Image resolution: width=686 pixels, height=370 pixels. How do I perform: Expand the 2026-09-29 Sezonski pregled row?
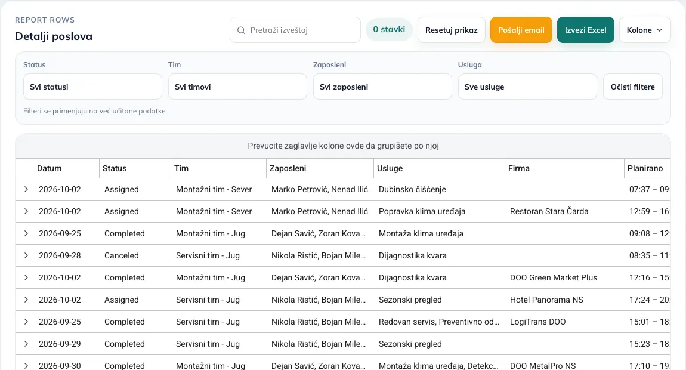tap(26, 344)
